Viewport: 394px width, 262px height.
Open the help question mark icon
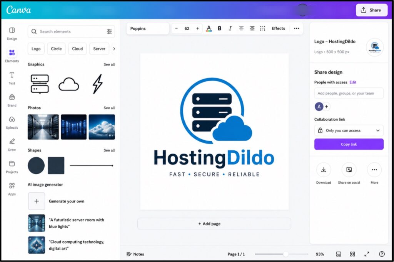pos(382,254)
